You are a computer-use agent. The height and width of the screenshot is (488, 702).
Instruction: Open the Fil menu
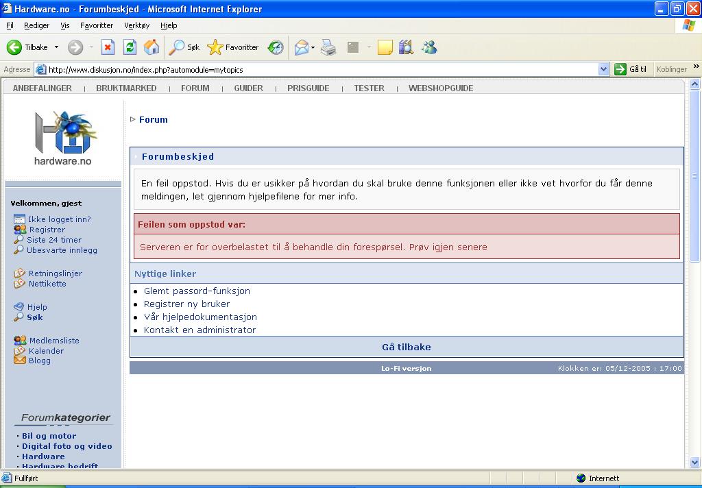pos(10,25)
